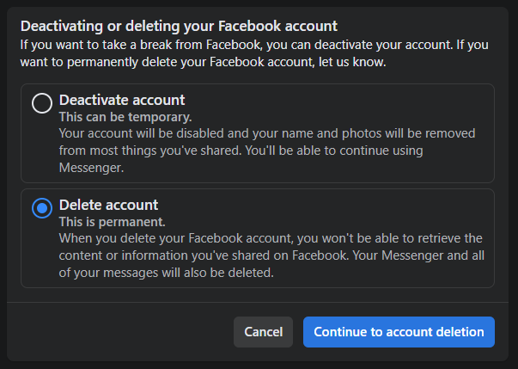Click the divider line above the dialog buttons
Viewport: 518px width, 369px height.
pos(258,302)
